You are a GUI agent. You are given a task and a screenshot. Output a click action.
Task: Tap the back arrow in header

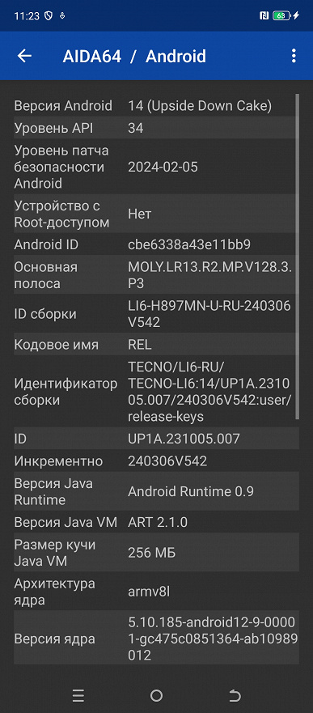pos(24,56)
